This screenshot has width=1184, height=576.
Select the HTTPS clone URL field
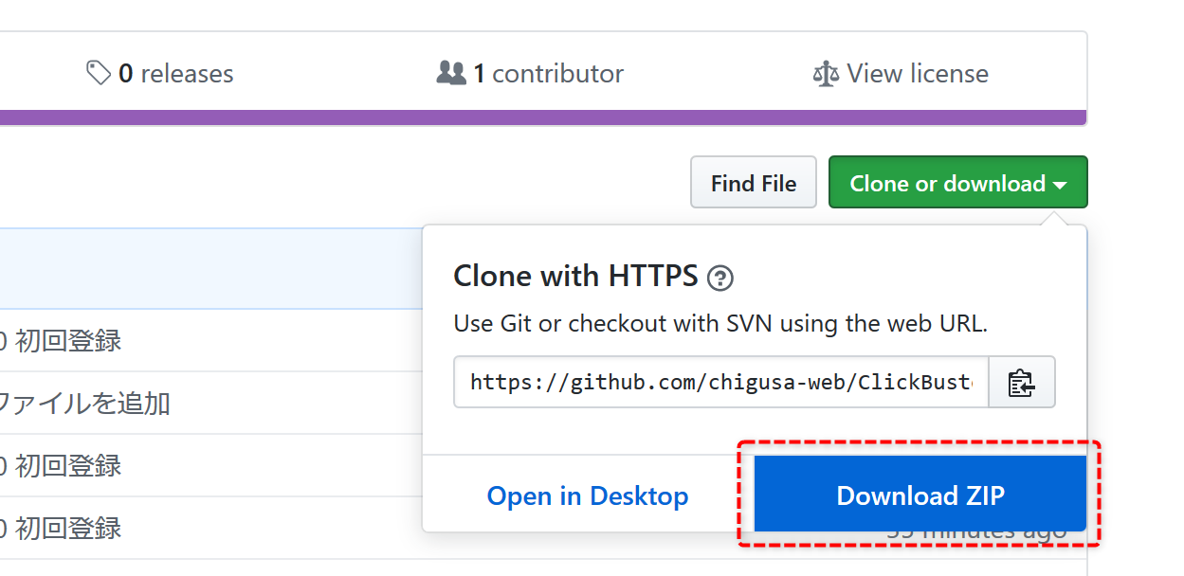pos(721,383)
